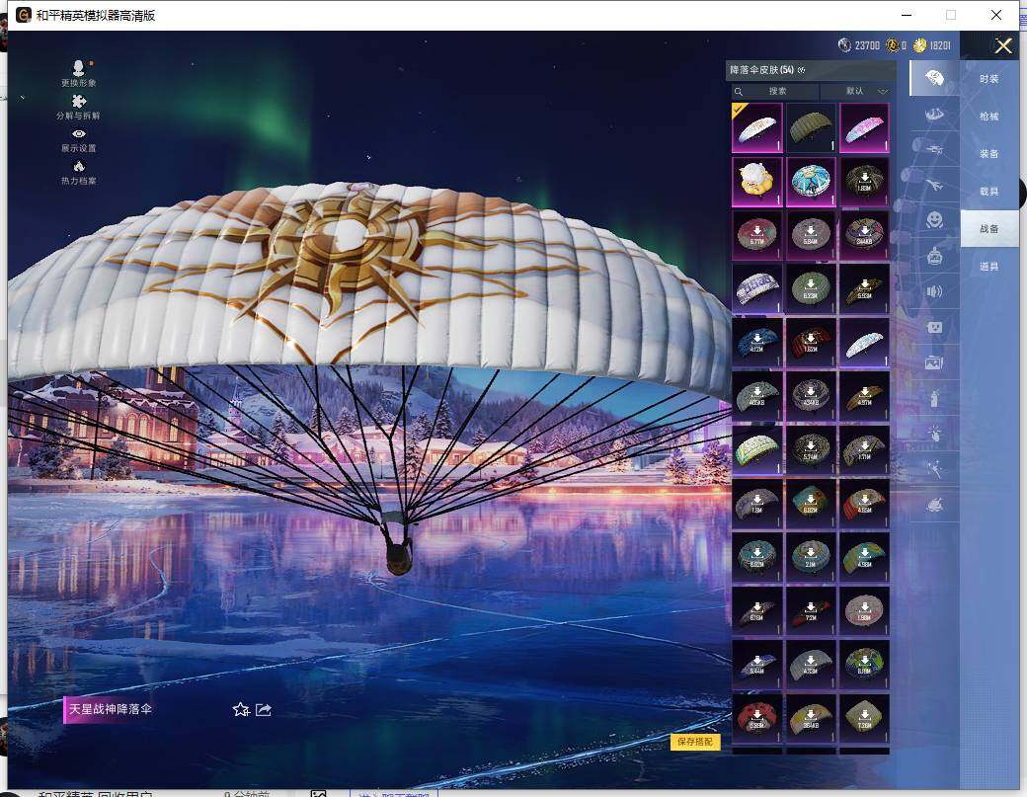Viewport: 1027px width, 797px height.
Task: Select the airplane subcategory icon
Action: (934, 186)
